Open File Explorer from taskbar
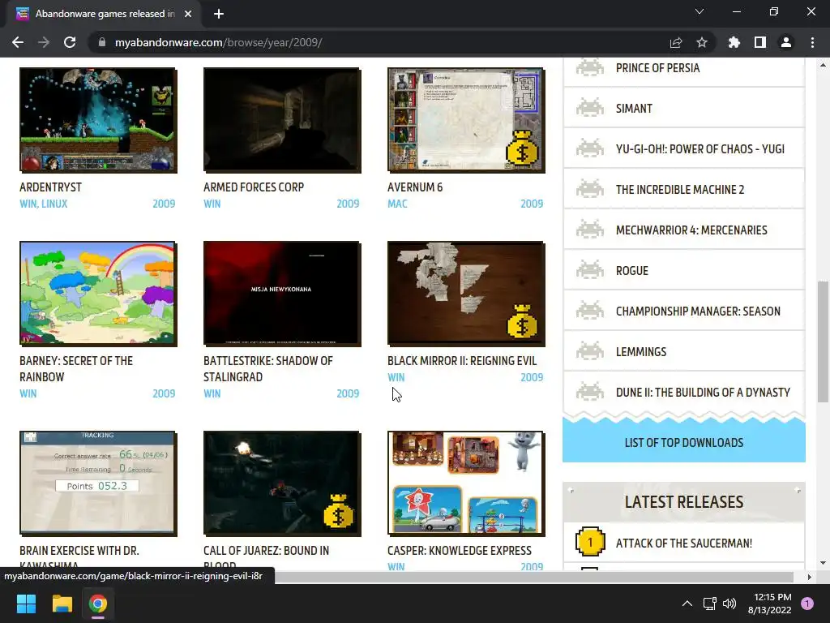This screenshot has height=623, width=830. (62, 604)
